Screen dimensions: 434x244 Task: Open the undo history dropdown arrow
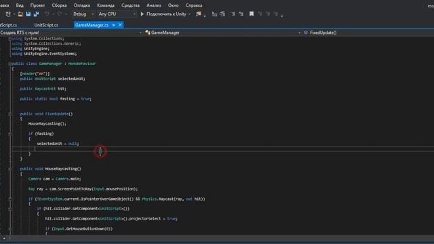(x=53, y=14)
